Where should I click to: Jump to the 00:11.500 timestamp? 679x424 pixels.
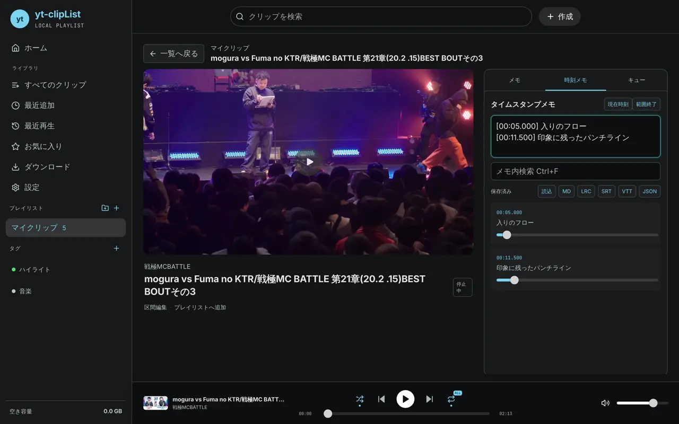tap(509, 258)
